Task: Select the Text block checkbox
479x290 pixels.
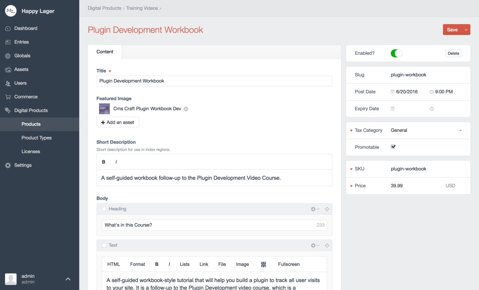Action: pyautogui.click(x=104, y=245)
